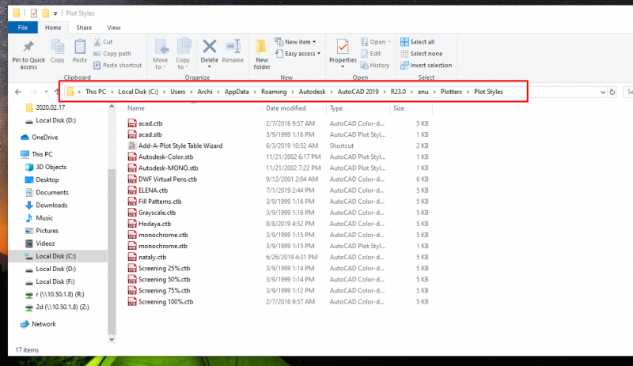
Task: Click Roaming in the address breadcrumb
Action: 274,92
